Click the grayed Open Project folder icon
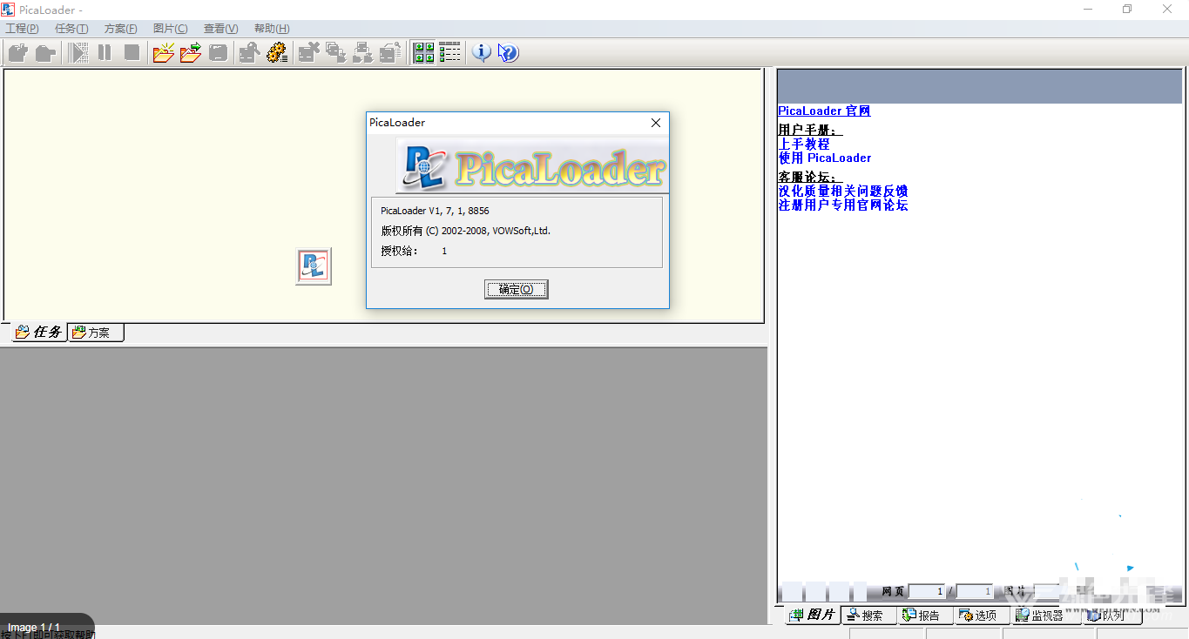This screenshot has height=639, width=1189. 45,52
